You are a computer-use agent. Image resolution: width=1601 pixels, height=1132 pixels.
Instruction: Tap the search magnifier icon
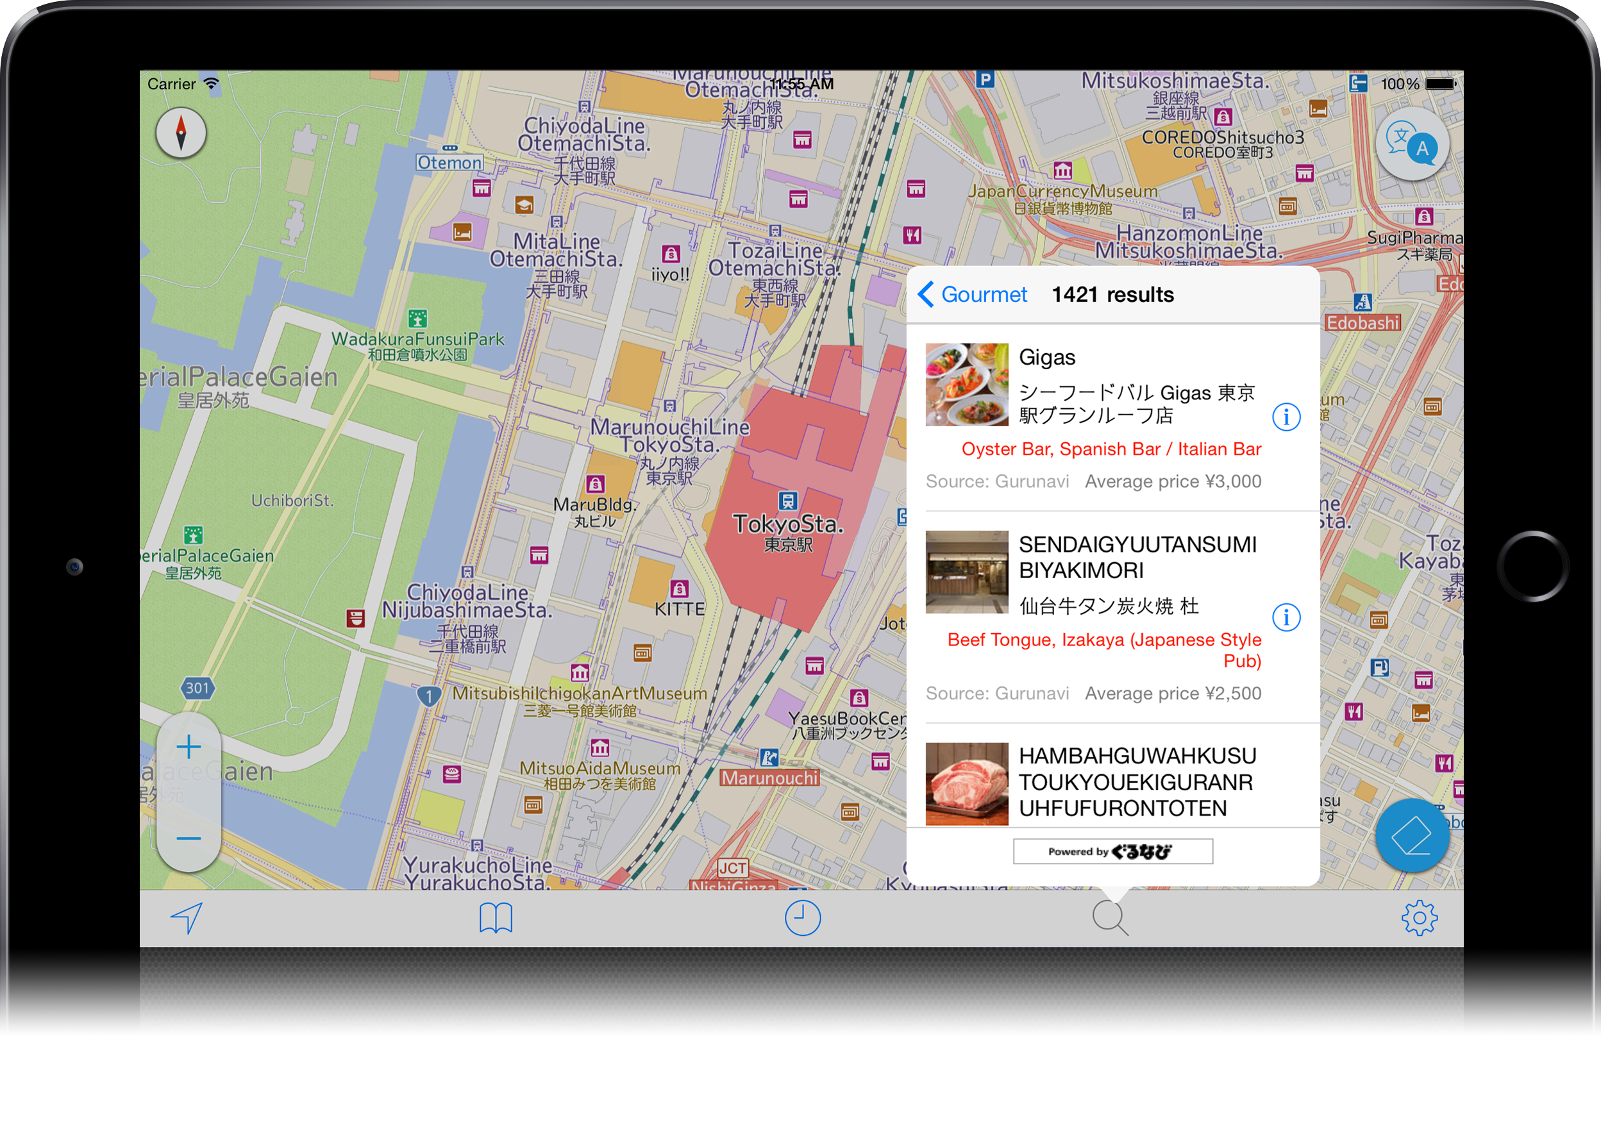click(x=1110, y=918)
